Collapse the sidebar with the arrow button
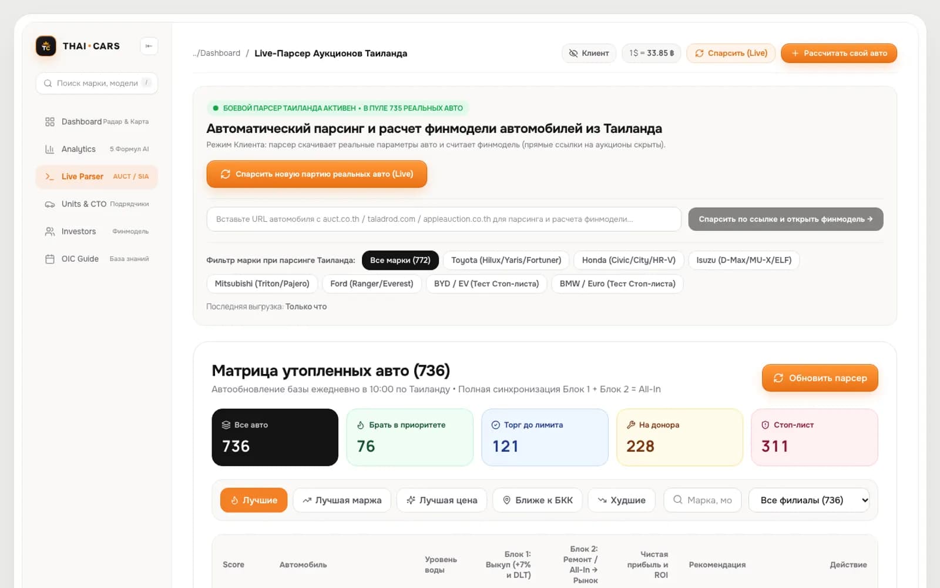940x588 pixels. pyautogui.click(x=149, y=46)
